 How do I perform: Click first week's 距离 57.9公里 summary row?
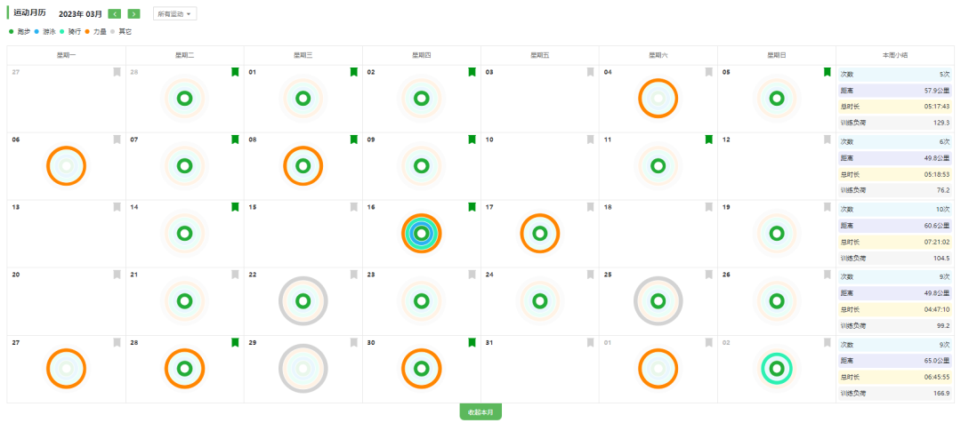895,91
